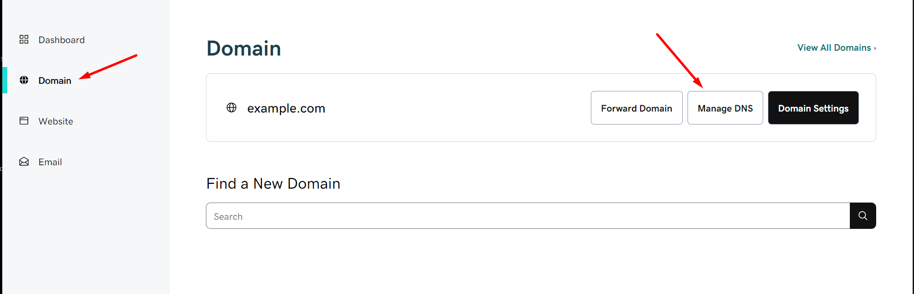Click the globe icon beside Domain in sidebar
The image size is (914, 294).
[24, 80]
